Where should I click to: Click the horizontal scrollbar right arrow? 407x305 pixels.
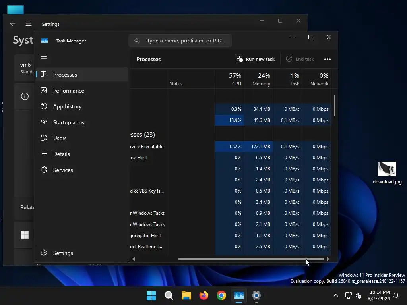pos(328,259)
